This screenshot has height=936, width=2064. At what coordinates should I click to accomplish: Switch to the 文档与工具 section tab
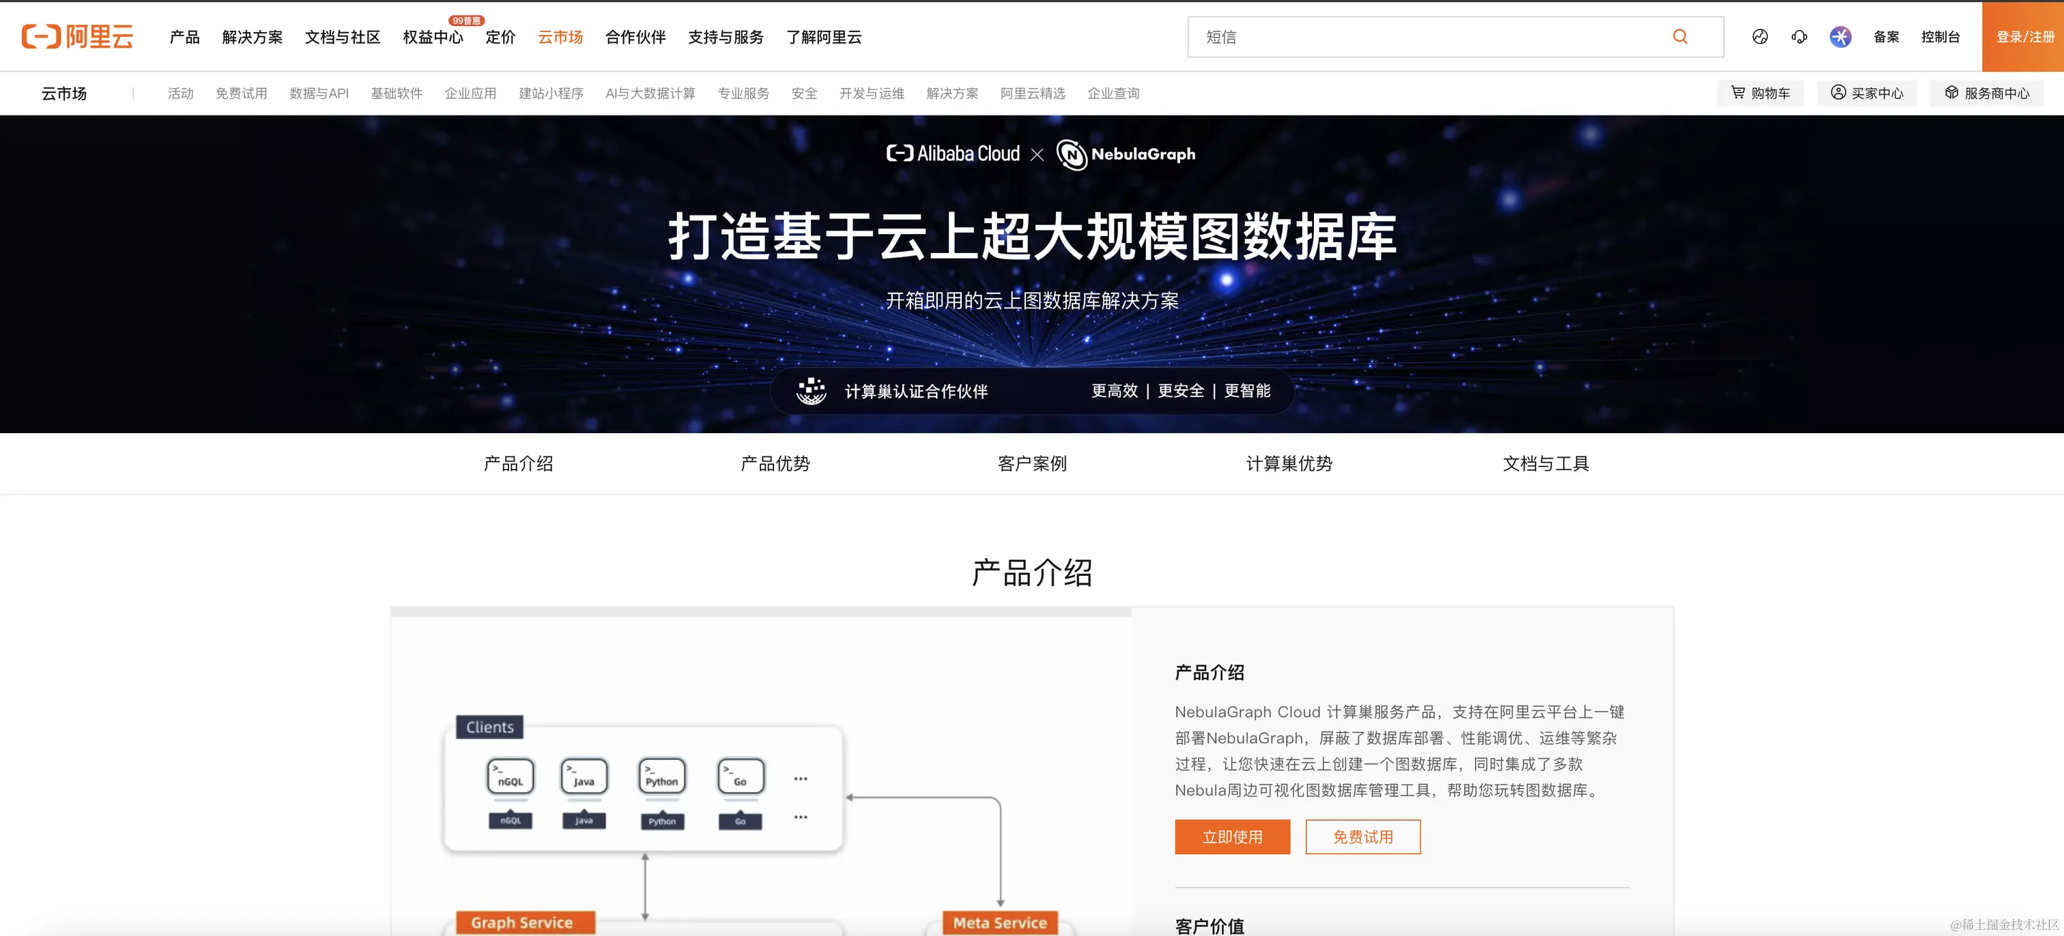tap(1545, 464)
